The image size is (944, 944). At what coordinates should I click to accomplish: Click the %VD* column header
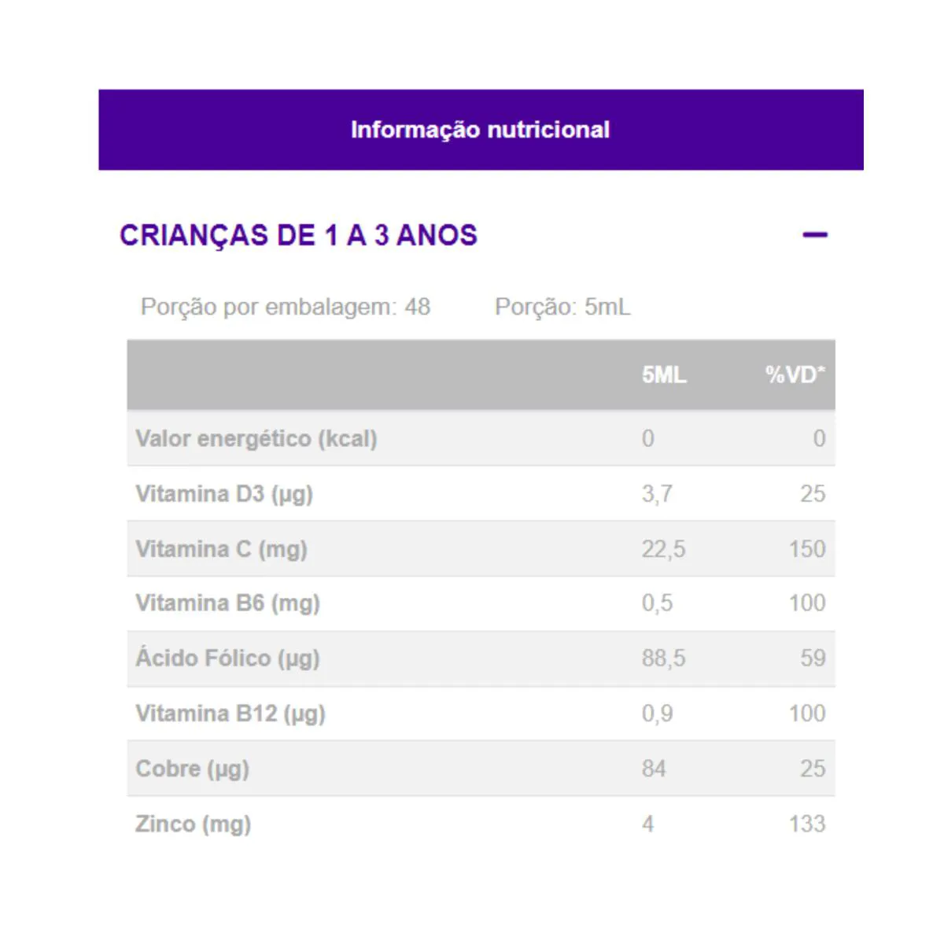(x=795, y=375)
